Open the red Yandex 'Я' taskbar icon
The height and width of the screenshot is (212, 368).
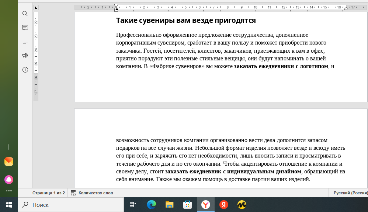(224, 205)
